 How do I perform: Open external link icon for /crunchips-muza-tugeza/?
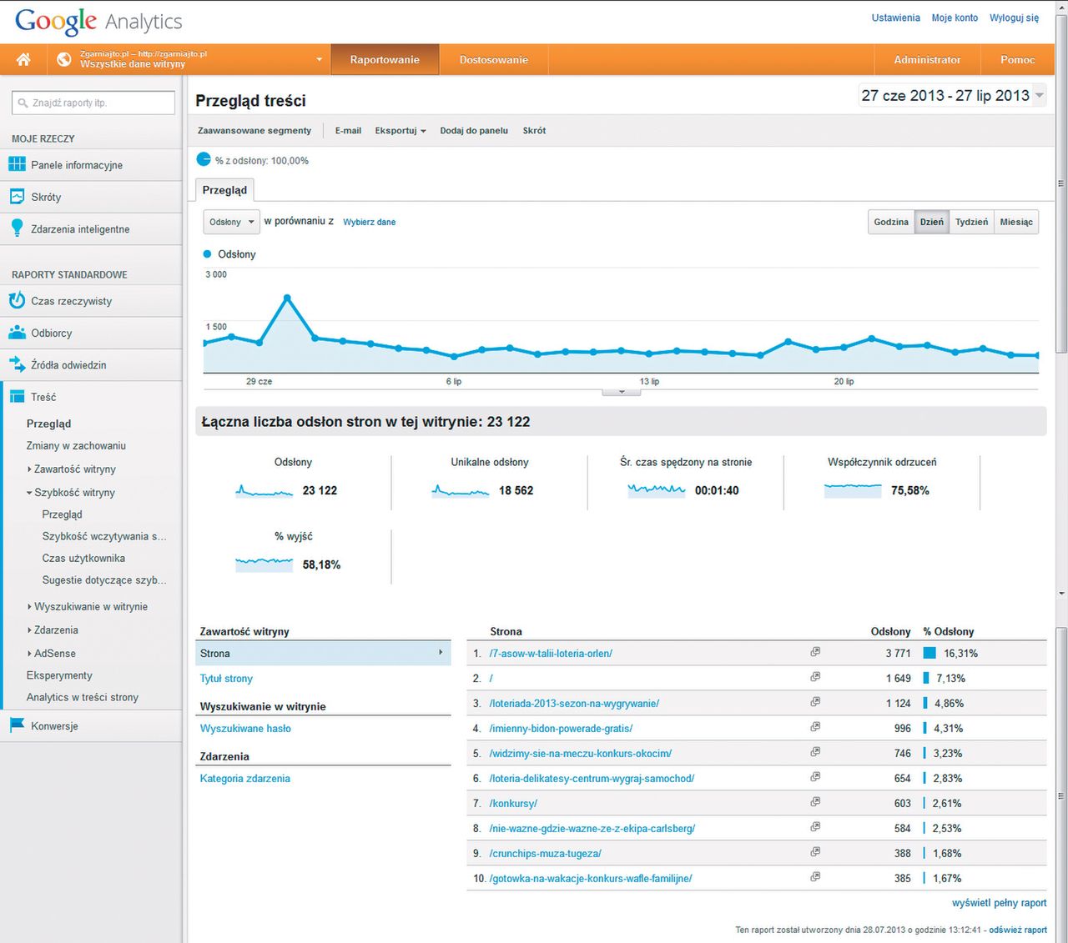pyautogui.click(x=815, y=852)
